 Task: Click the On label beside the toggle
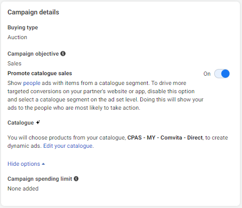pos(207,74)
